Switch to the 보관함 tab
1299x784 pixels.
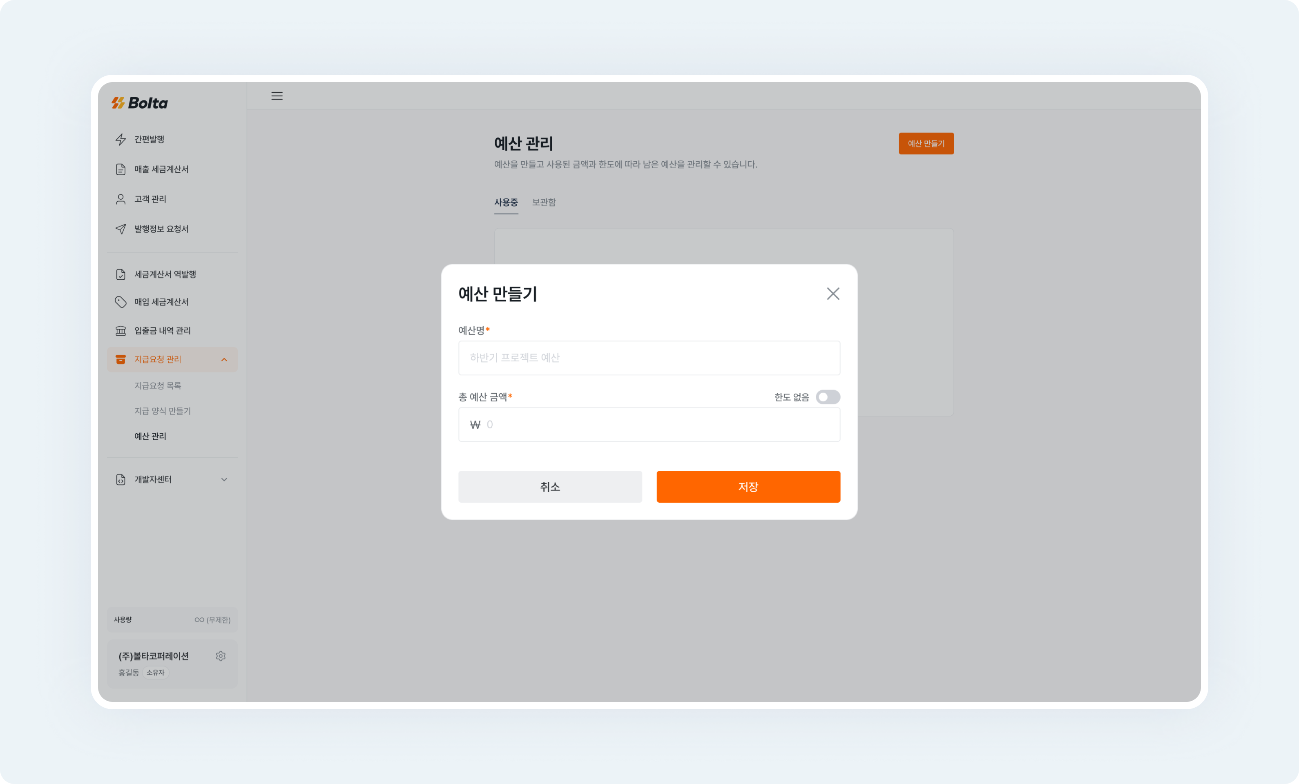click(544, 202)
